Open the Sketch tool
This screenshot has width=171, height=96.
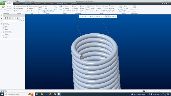(56, 8)
